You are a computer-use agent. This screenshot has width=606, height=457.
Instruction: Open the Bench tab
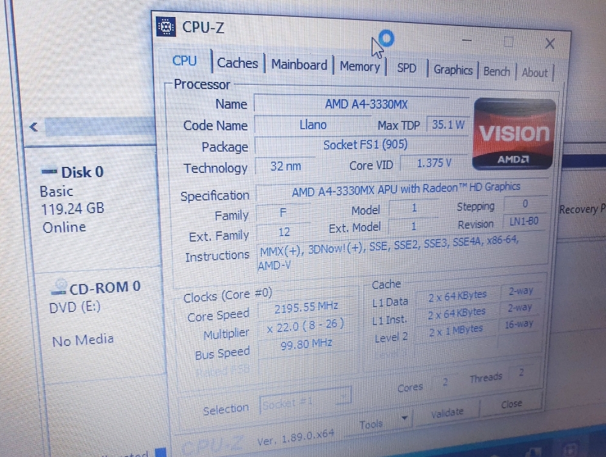[x=496, y=71]
